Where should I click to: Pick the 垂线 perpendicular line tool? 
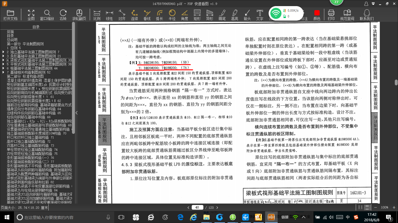tap(147, 15)
